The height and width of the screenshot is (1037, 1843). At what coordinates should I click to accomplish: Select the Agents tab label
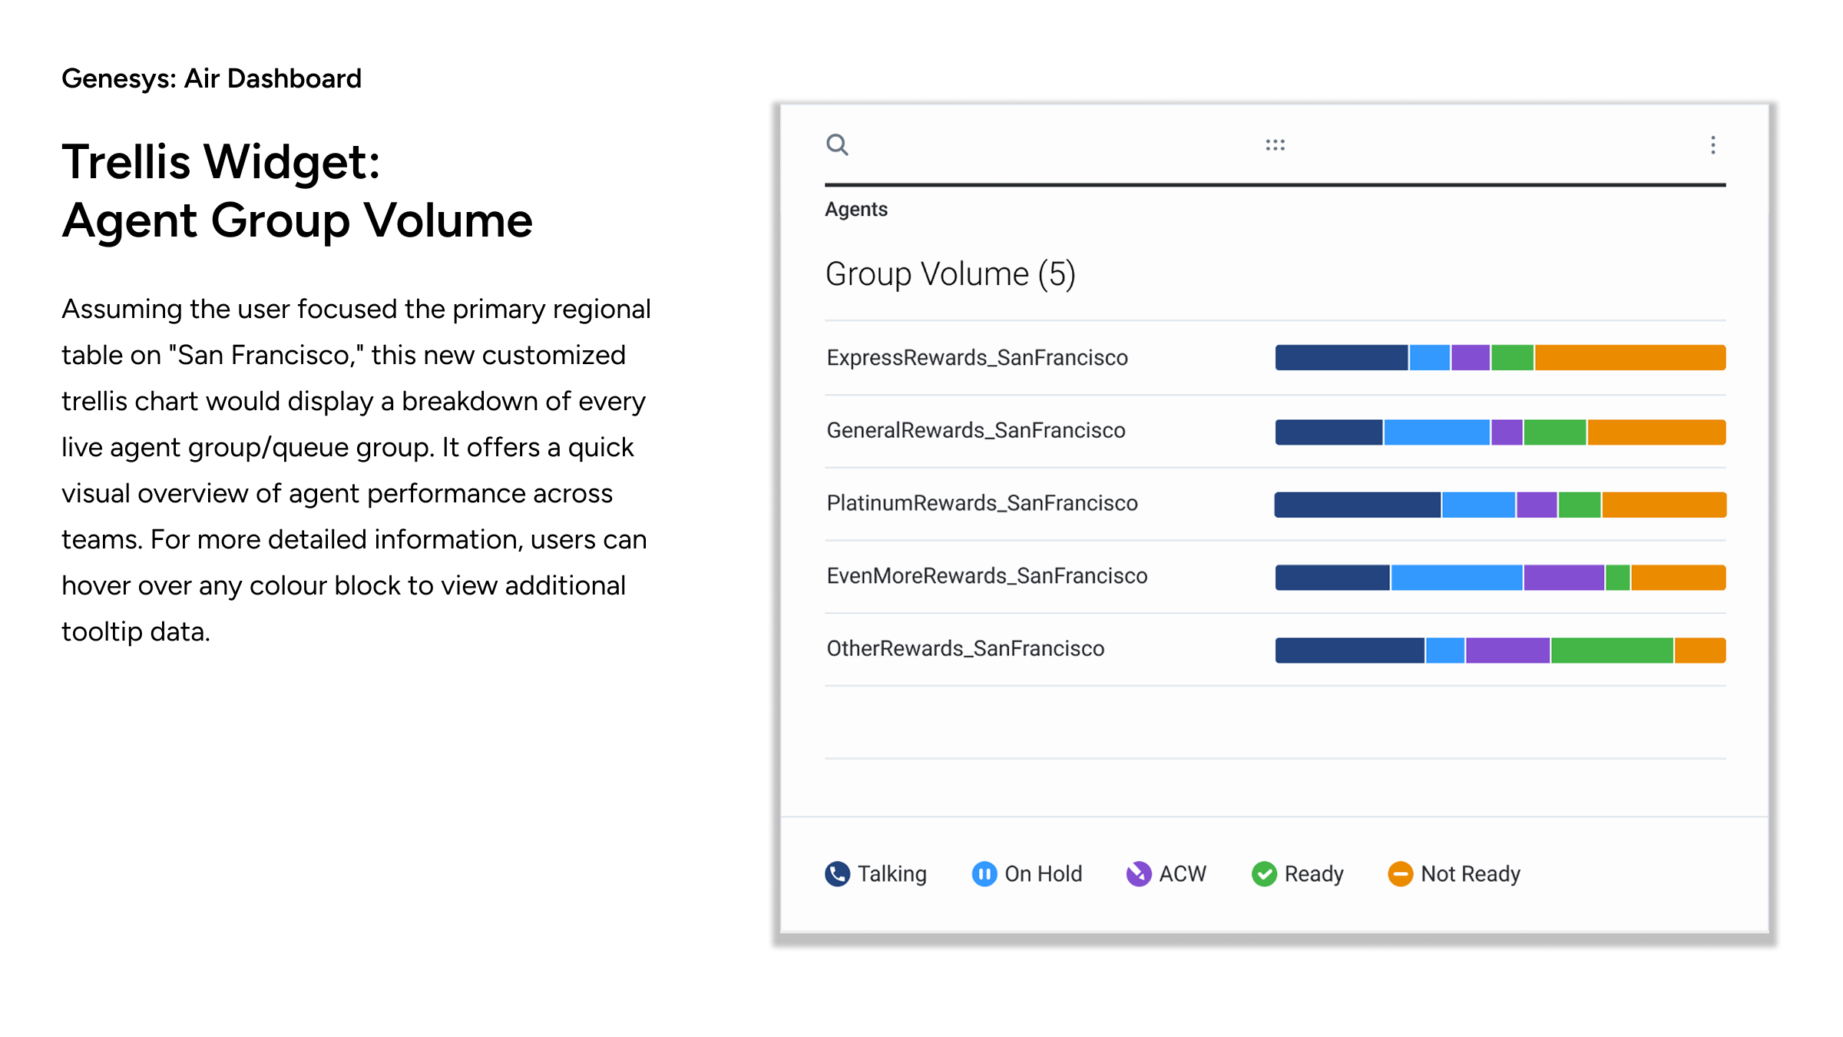[x=855, y=209]
